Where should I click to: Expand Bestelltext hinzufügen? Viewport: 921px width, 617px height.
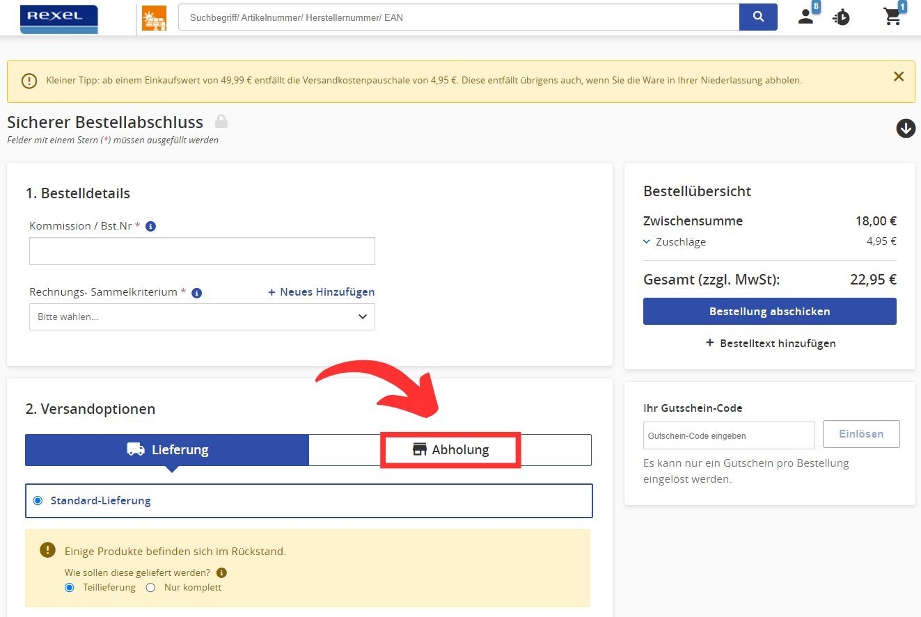[770, 343]
